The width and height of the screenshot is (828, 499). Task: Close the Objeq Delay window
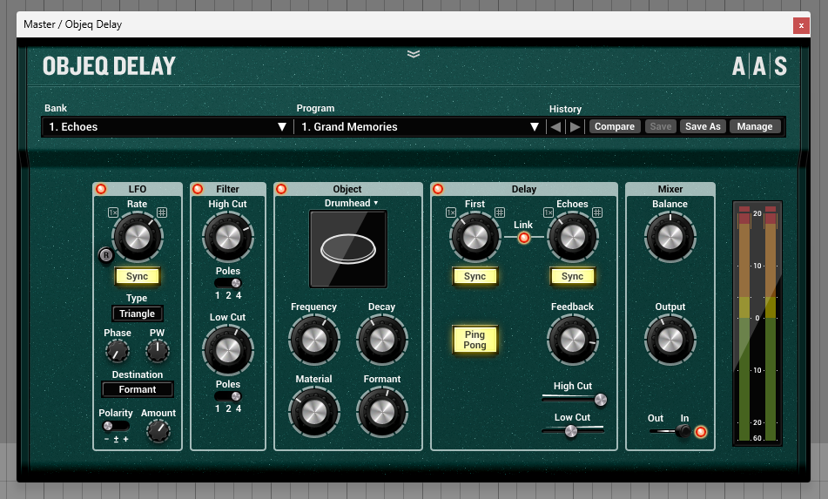[x=801, y=24]
